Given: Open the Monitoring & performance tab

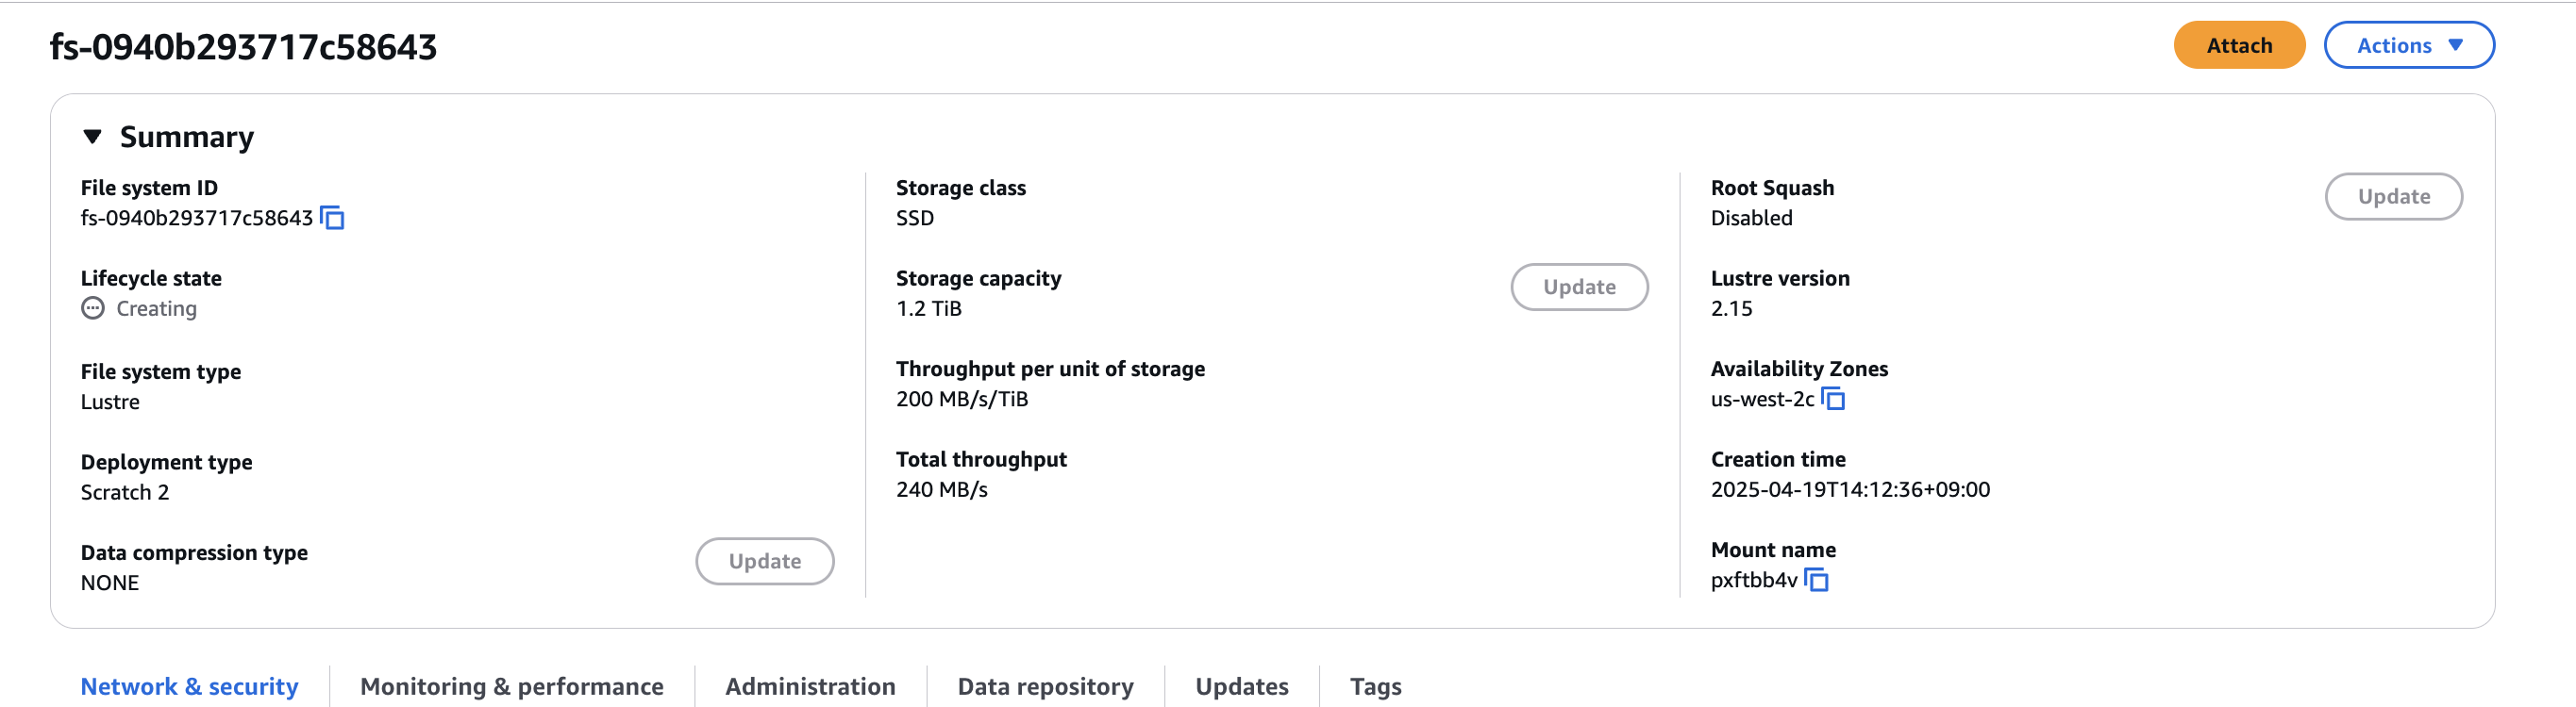Looking at the screenshot, I should coord(511,686).
